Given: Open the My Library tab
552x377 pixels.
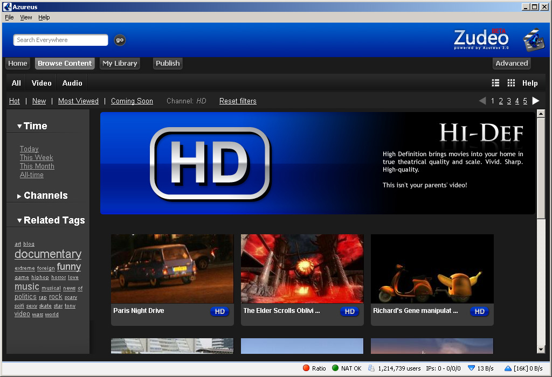Looking at the screenshot, I should [x=120, y=64].
